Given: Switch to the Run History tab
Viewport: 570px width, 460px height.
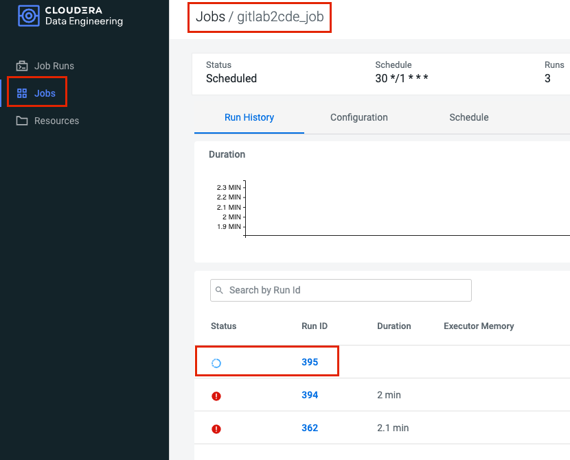Looking at the screenshot, I should [x=249, y=117].
